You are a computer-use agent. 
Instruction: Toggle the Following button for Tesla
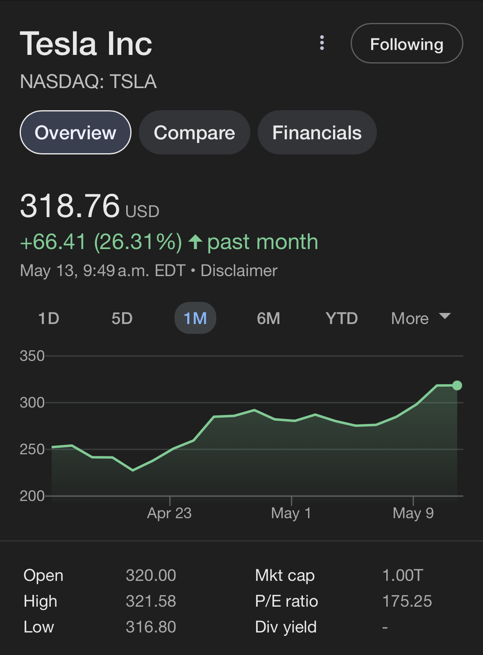point(407,43)
